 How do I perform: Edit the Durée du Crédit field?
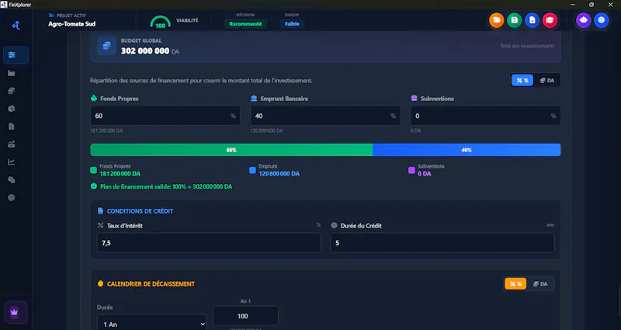click(x=442, y=243)
